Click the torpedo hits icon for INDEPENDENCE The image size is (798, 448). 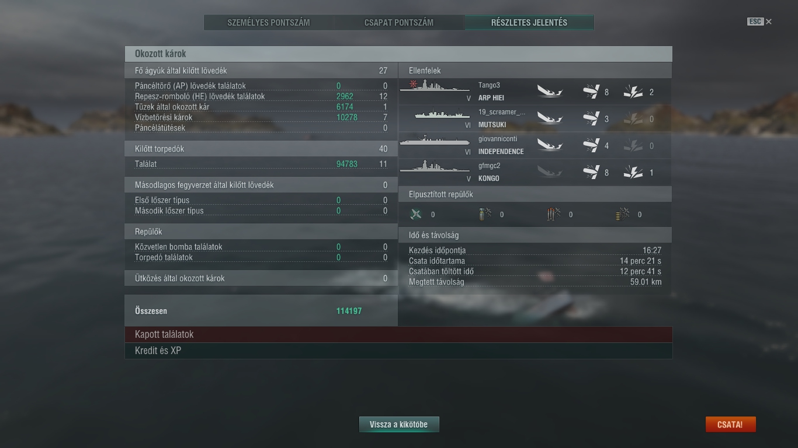pos(591,145)
